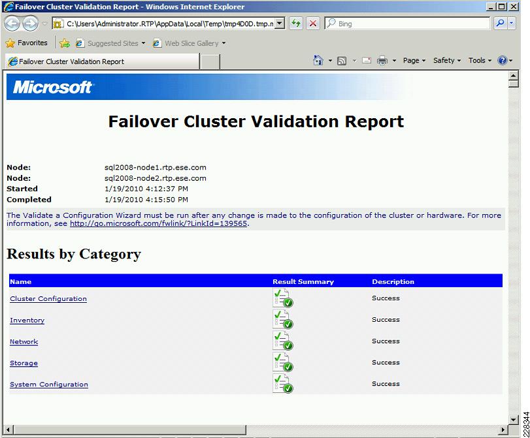Click the Suggested Sites IE icon
Image resolution: width=530 pixels, height=438 pixels.
[80, 43]
